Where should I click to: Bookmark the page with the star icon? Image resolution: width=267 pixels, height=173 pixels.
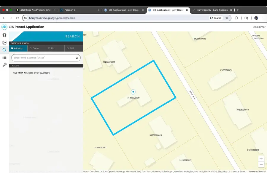[227, 18]
